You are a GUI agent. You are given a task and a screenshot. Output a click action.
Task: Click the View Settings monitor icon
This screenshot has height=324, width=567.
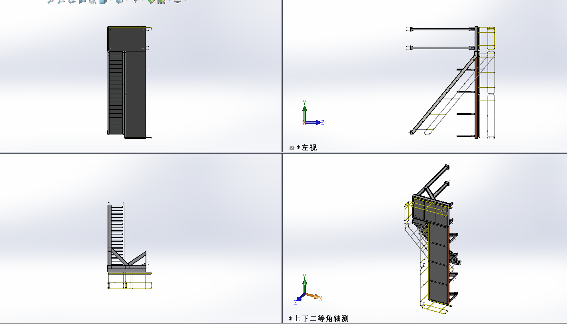pyautogui.click(x=178, y=1)
